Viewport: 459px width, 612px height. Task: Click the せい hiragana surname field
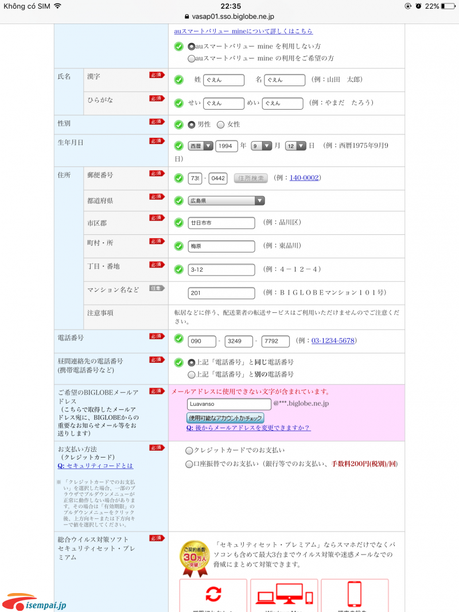[x=224, y=103]
